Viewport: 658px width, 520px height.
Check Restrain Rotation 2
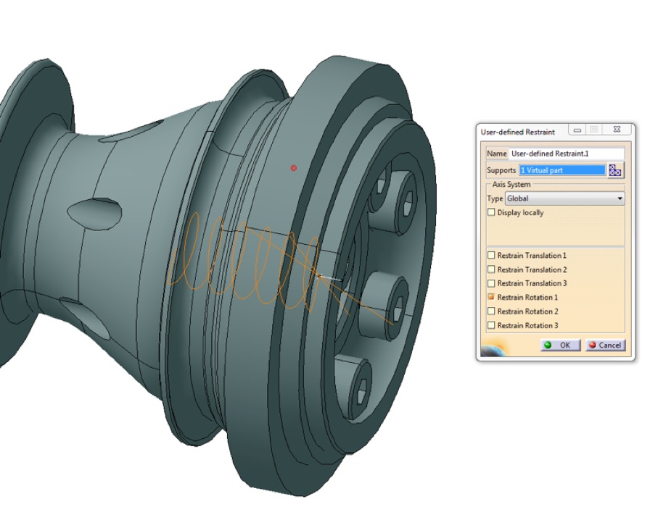point(491,311)
